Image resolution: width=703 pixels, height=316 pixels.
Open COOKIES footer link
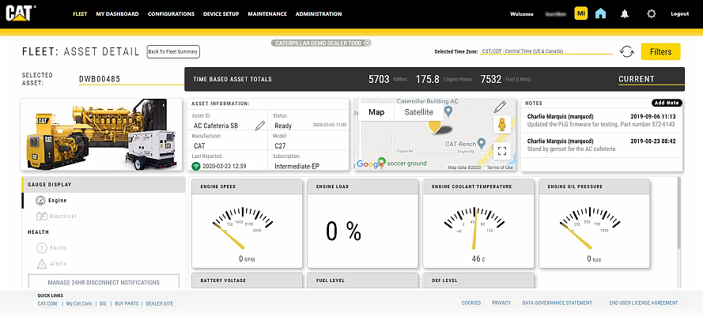coord(471,303)
